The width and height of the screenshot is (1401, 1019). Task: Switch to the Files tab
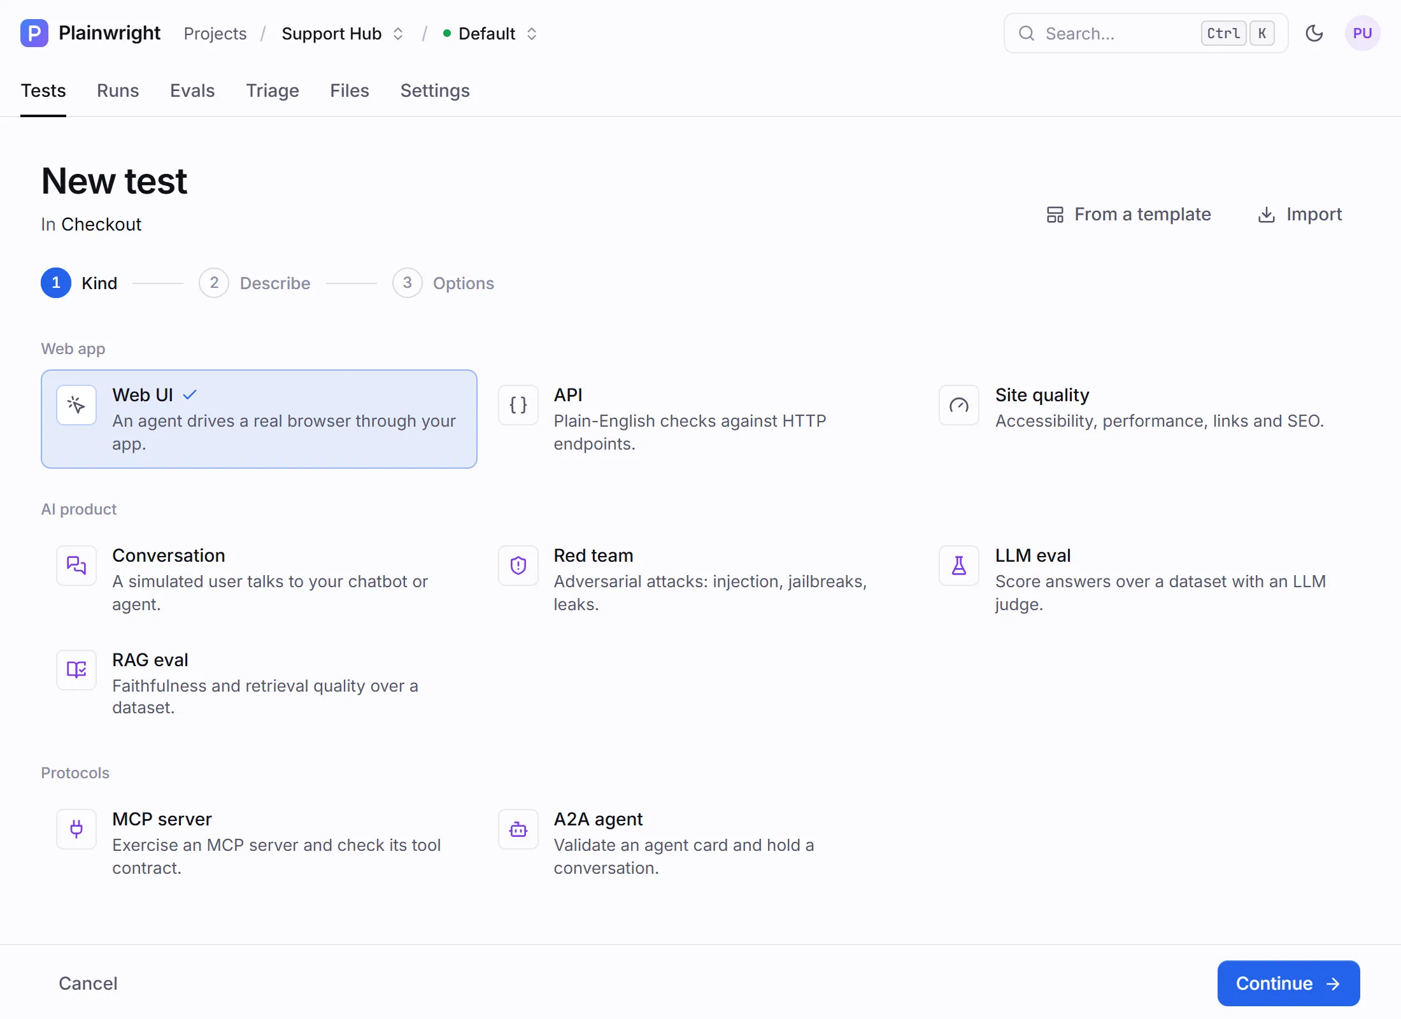[x=350, y=90]
